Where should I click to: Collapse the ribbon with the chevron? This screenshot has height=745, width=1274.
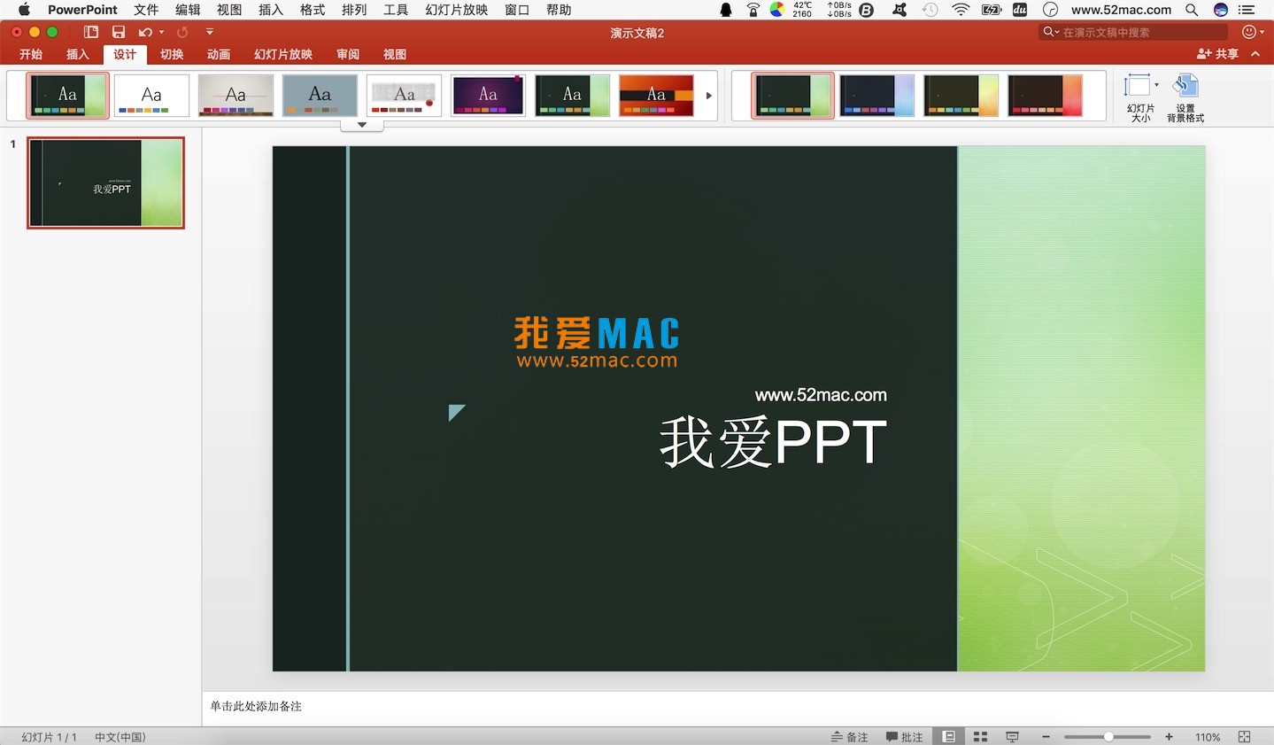[x=1255, y=54]
